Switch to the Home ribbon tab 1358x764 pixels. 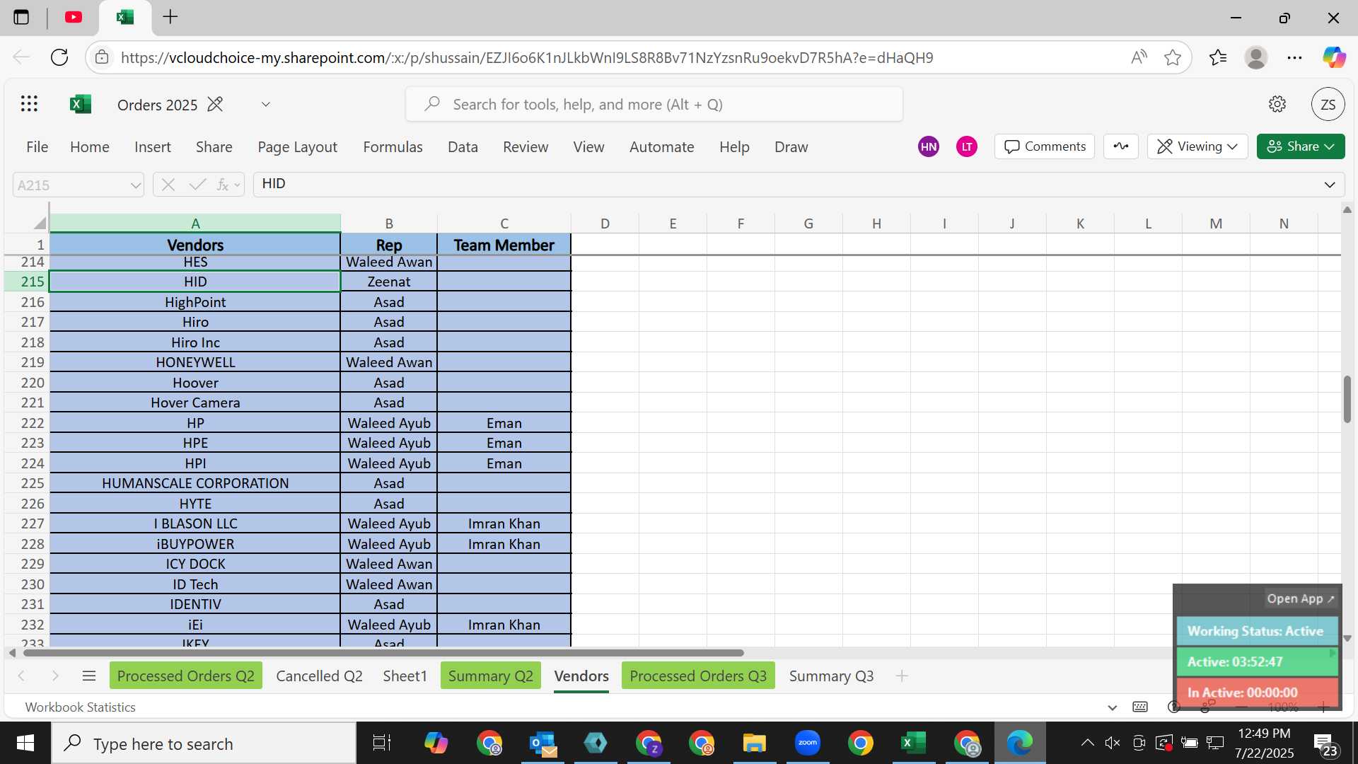[x=90, y=146]
